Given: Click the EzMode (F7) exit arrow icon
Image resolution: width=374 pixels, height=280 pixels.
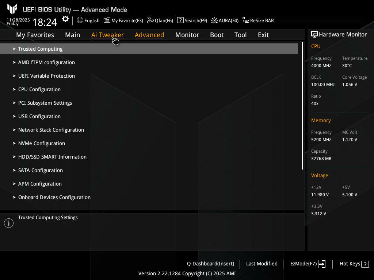Looking at the screenshot, I should coord(322,264).
